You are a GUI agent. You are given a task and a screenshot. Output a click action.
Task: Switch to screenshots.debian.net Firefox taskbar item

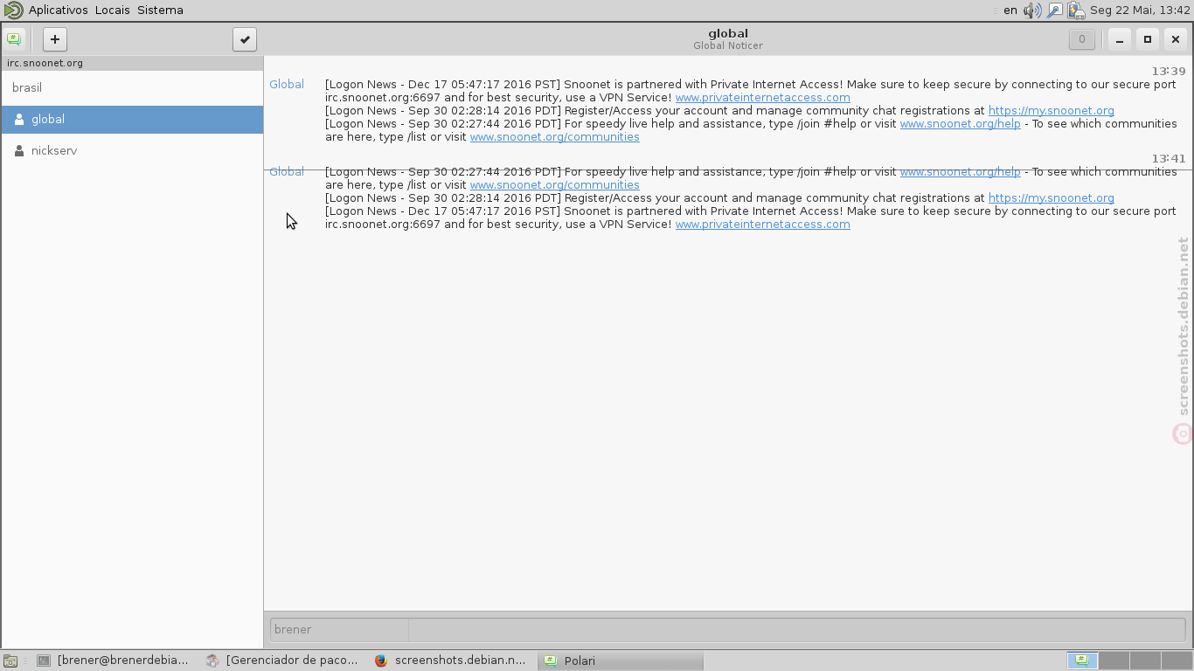coord(450,661)
